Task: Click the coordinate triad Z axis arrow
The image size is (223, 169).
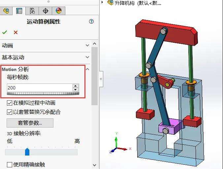Action: pos(112,151)
